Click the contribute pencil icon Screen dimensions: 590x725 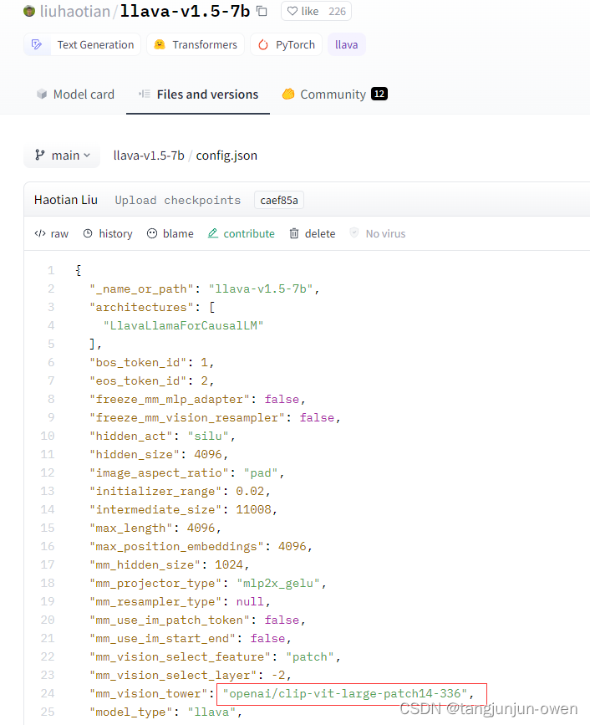213,233
